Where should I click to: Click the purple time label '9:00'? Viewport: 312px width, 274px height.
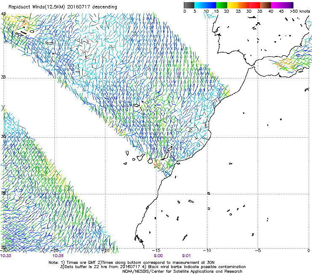click(x=159, y=256)
